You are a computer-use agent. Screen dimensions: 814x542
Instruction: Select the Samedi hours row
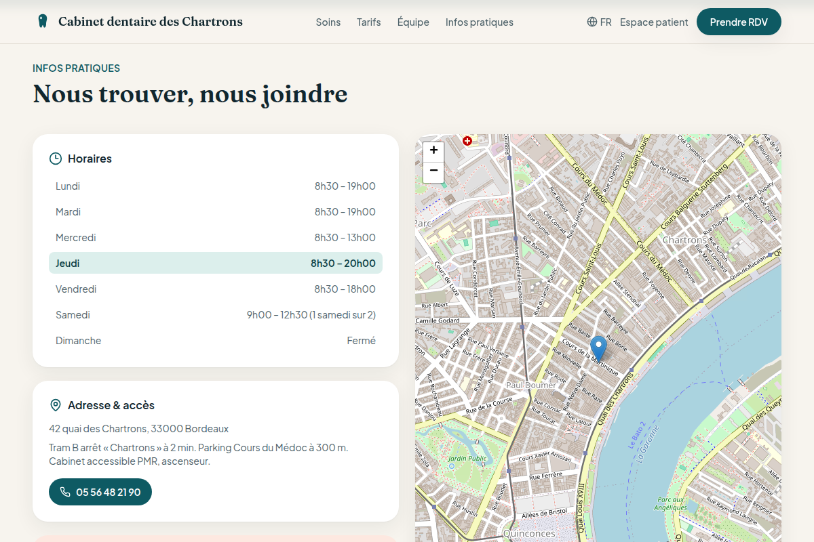click(x=216, y=315)
